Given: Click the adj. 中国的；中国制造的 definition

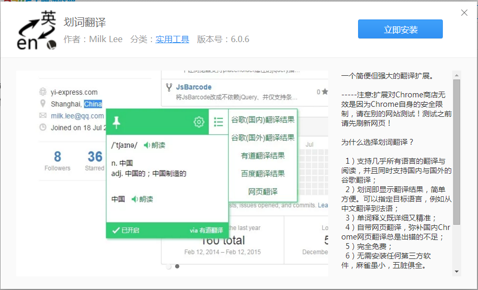Looking at the screenshot, I should pos(149,174).
